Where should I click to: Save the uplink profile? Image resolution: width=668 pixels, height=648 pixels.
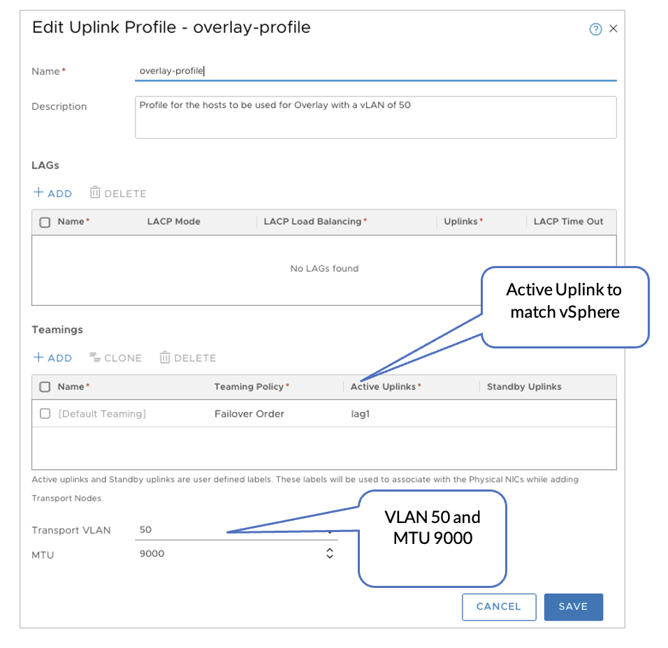[573, 607]
